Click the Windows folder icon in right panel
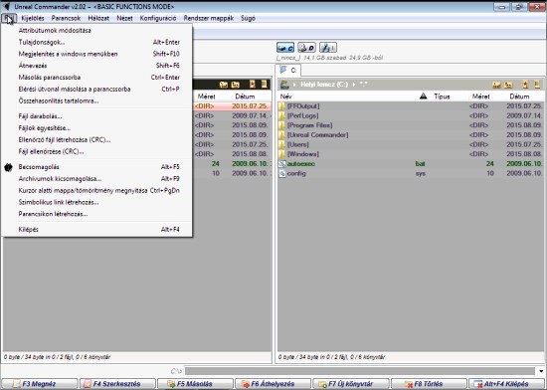Image resolution: width=547 pixels, height=390 pixels. [282, 154]
